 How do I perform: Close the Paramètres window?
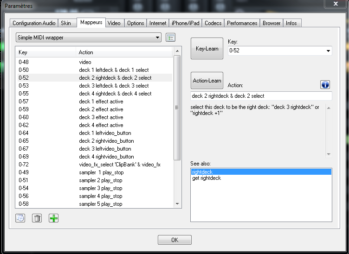(x=337, y=4)
